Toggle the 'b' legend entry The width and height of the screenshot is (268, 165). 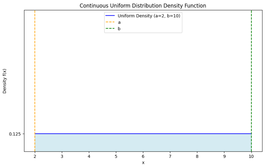(x=119, y=28)
